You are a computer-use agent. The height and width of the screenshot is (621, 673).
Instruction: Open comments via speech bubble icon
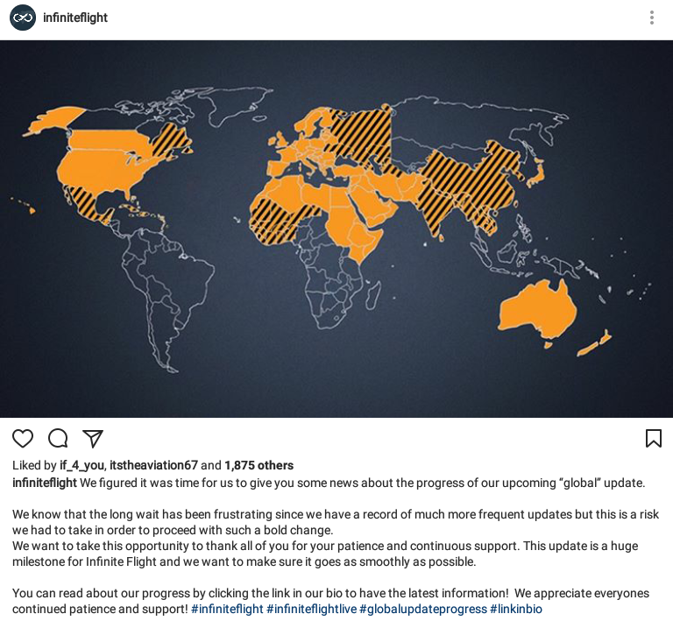58,439
